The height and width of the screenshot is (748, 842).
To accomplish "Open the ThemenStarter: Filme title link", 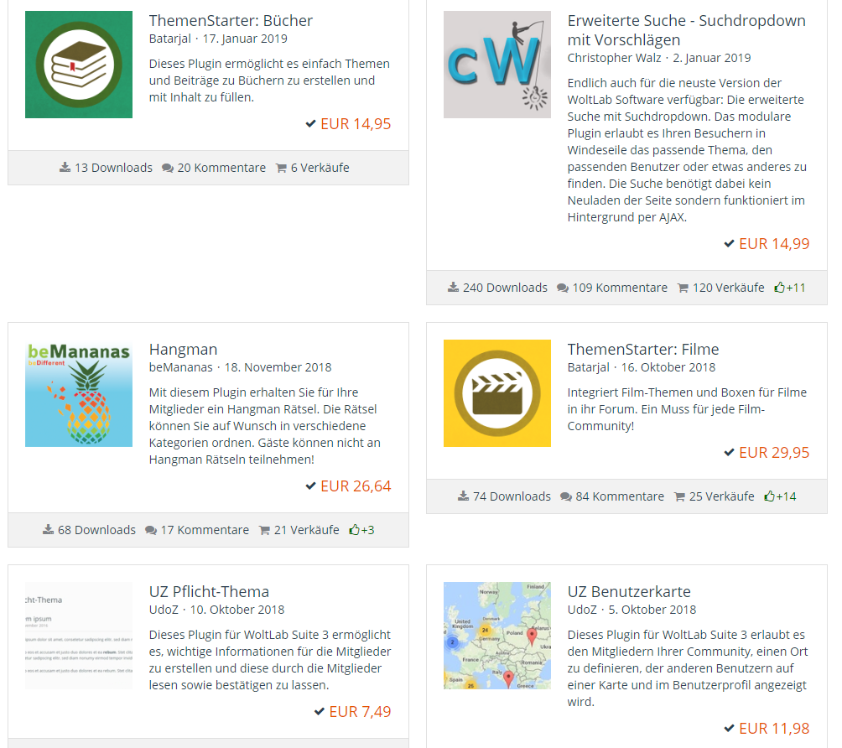I will (642, 350).
